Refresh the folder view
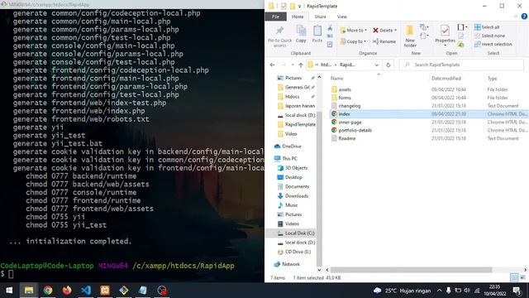Image resolution: width=529 pixels, height=298 pixels. coord(388,65)
